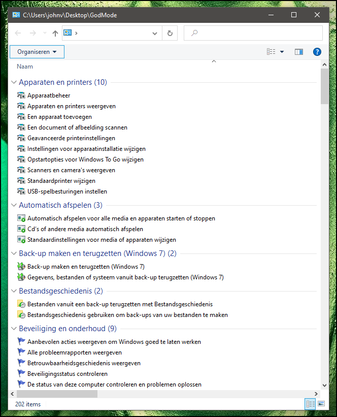Open the Organiseren dropdown menu
337x417 pixels.
(37, 52)
